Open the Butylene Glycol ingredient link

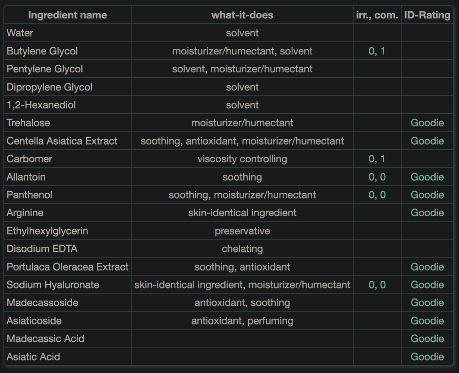pyautogui.click(x=42, y=51)
